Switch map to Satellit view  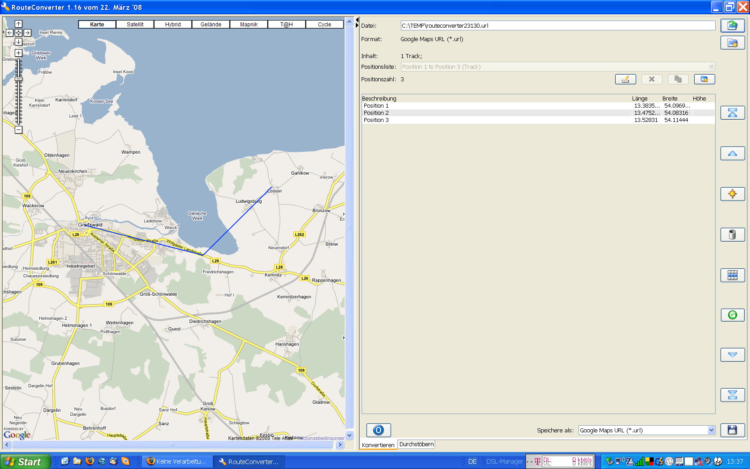135,25
